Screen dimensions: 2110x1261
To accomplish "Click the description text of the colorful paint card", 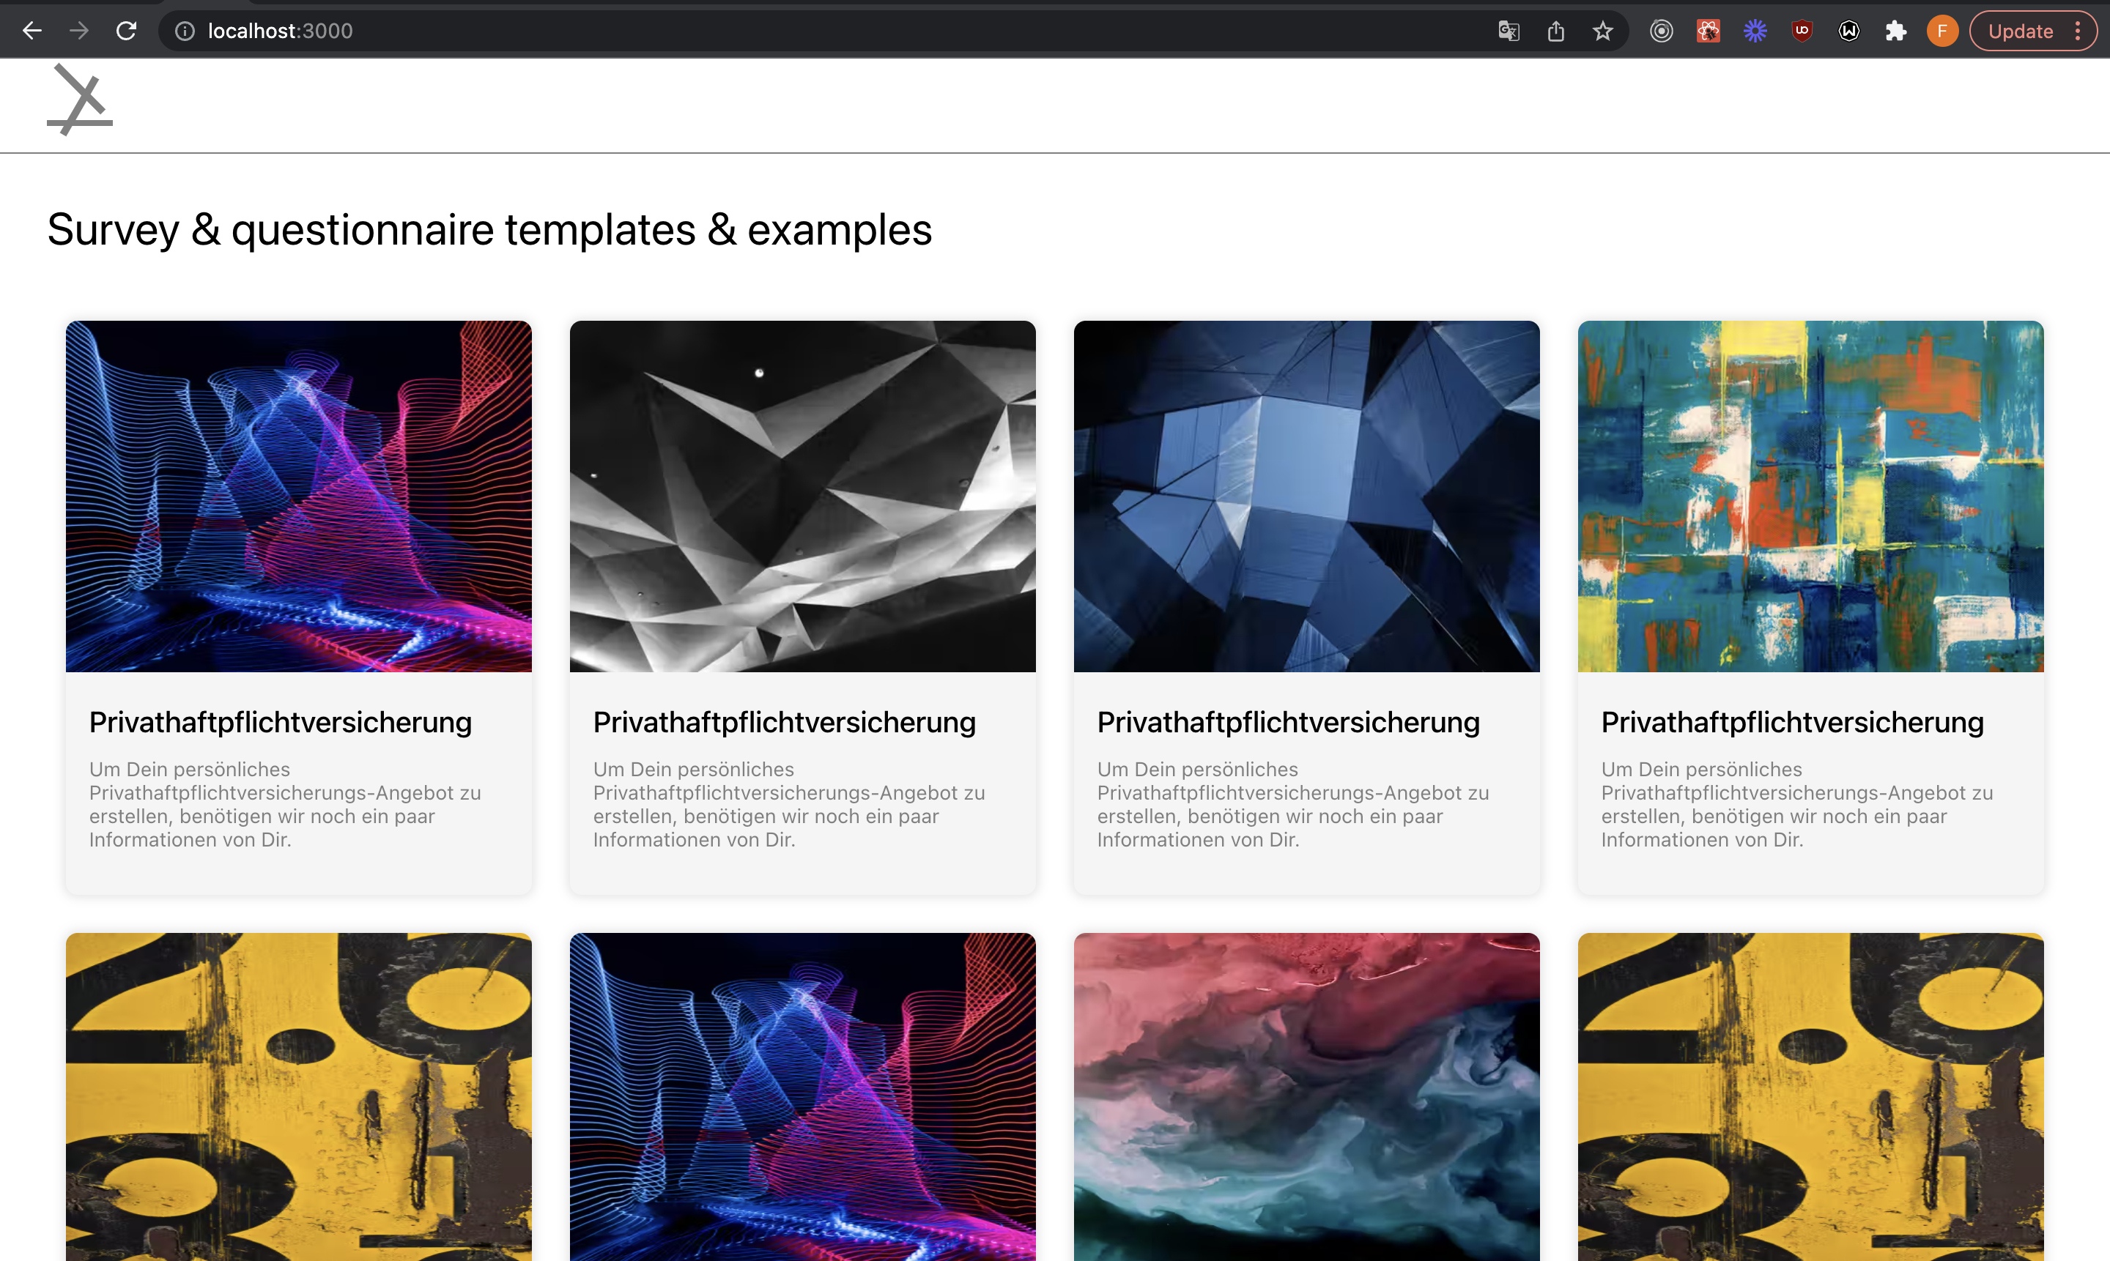I will (1797, 804).
